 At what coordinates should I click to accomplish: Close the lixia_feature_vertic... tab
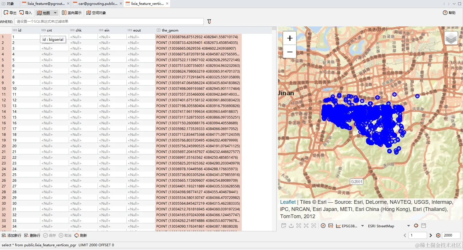(167, 4)
